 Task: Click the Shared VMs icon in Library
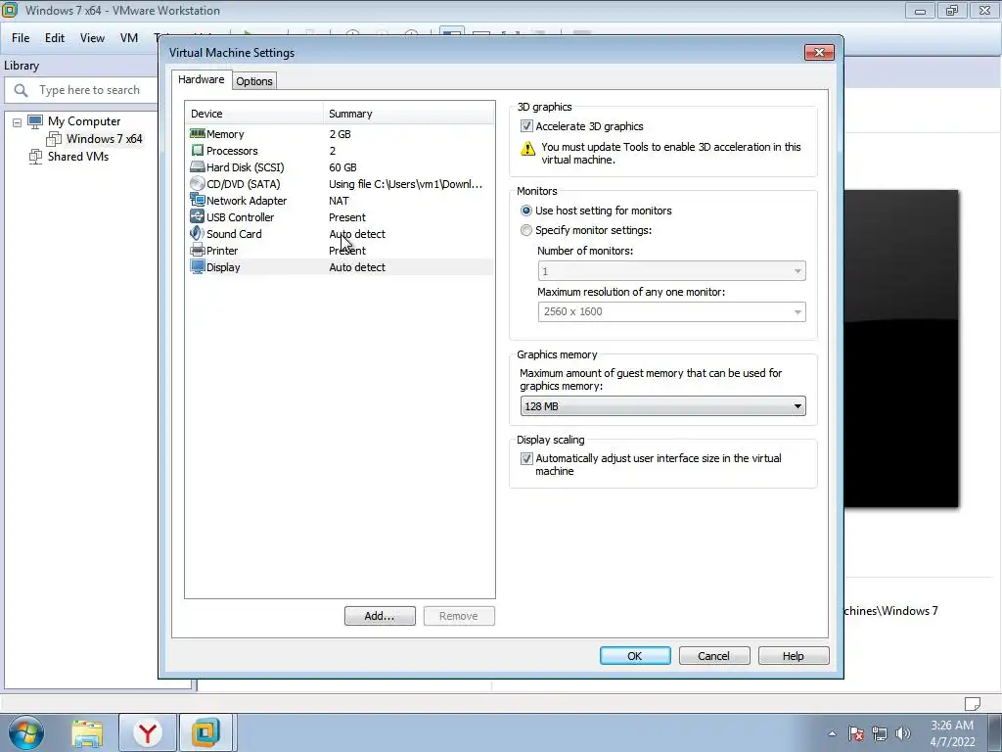click(x=35, y=156)
